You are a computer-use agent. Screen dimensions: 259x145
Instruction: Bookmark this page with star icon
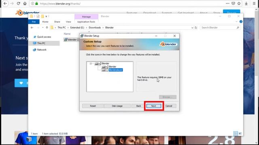tap(239, 4)
